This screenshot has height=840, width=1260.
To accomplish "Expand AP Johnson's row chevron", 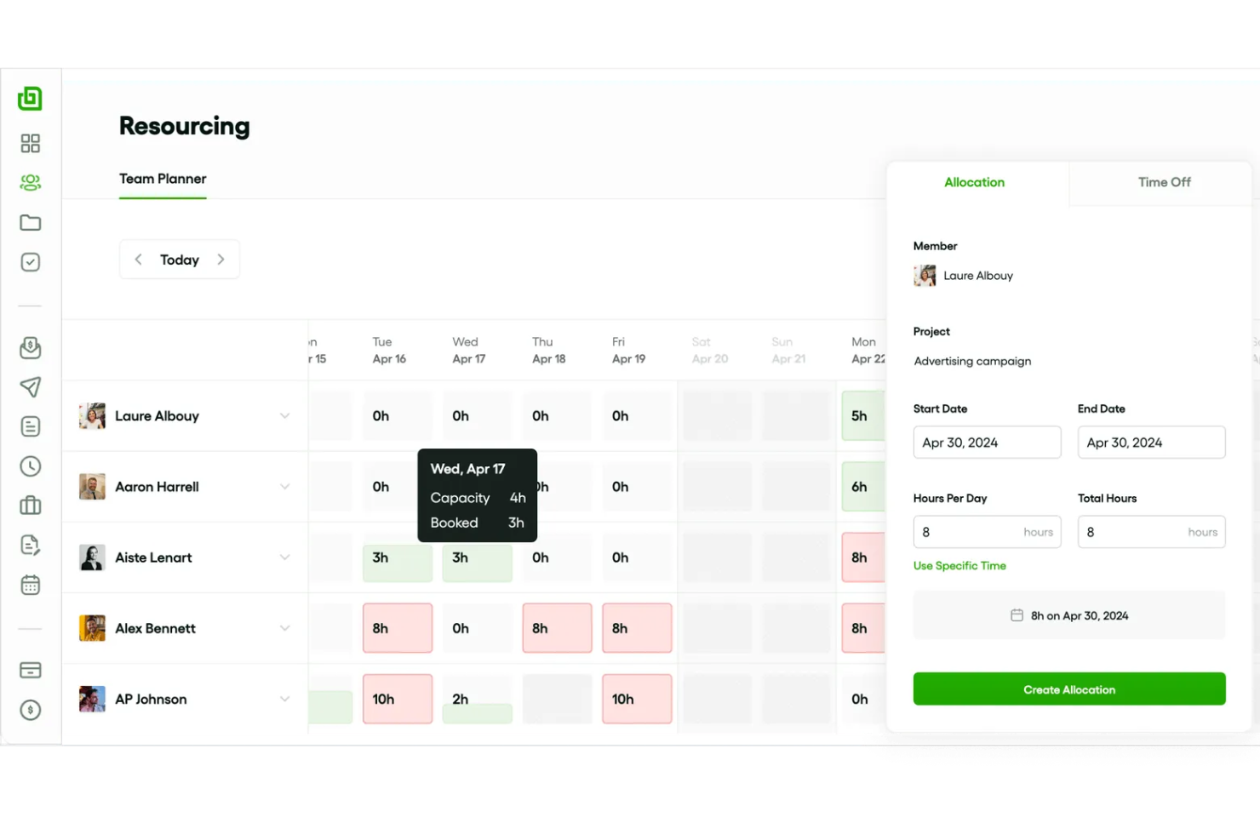I will point(284,699).
